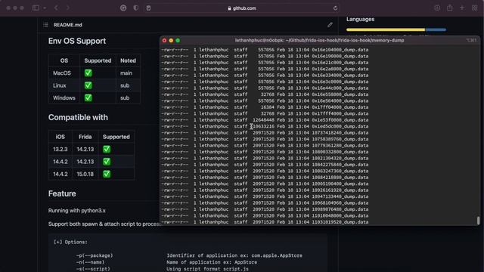484x272 pixels.
Task: Click the MacOS supported green checkmark
Action: pos(88,73)
